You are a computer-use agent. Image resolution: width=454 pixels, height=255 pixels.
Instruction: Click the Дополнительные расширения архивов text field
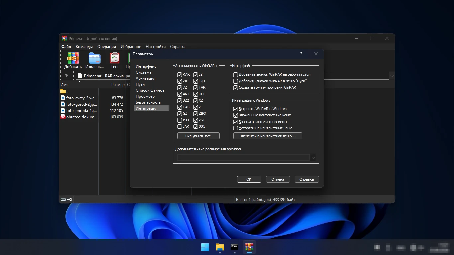(244, 158)
